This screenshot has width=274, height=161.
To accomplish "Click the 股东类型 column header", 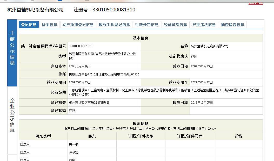I will coord(43,136).
